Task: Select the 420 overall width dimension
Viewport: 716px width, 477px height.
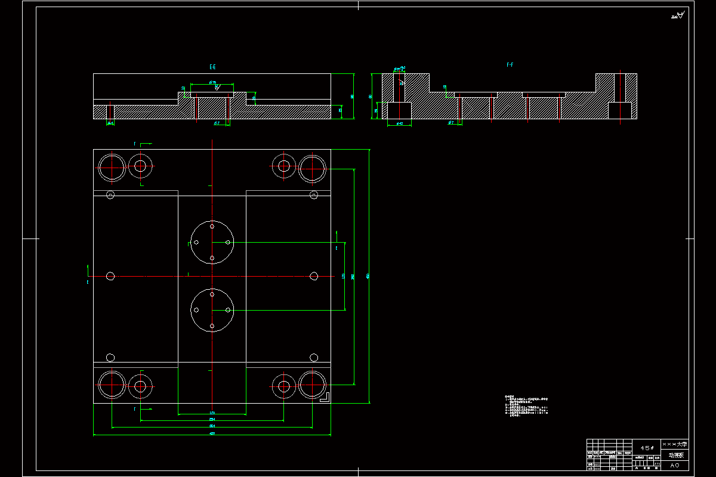Action: click(212, 433)
